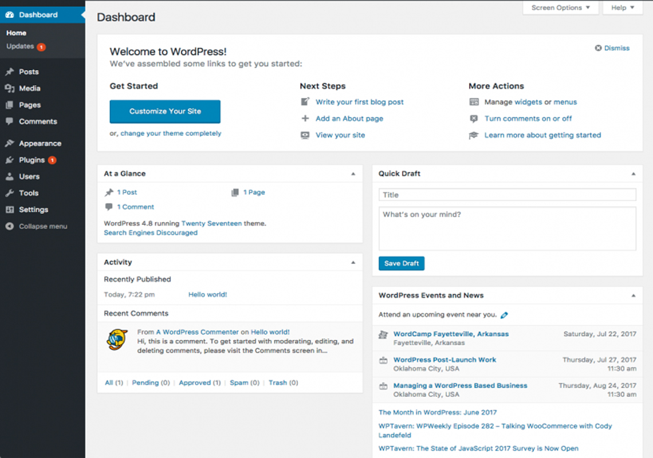
Task: Click the pencil icon to edit event location
Action: [504, 315]
